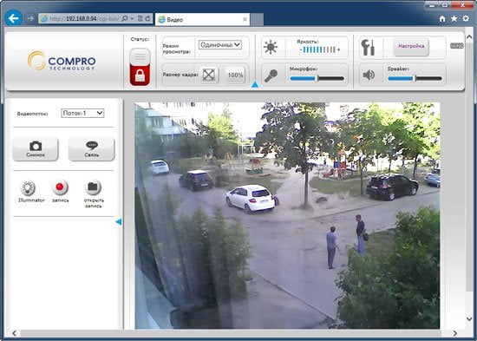Adjust the Микрофон volume slider

pos(317,79)
